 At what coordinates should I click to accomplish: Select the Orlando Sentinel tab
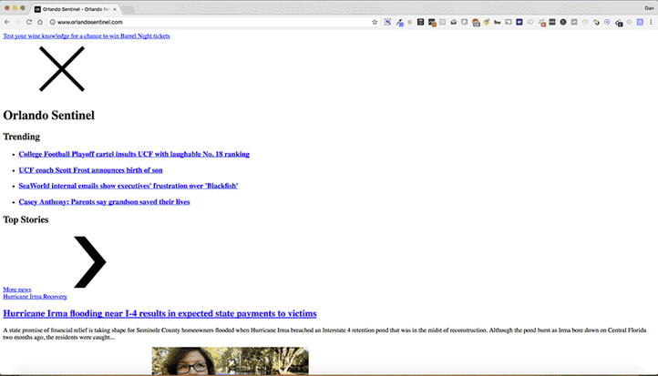pos(76,9)
